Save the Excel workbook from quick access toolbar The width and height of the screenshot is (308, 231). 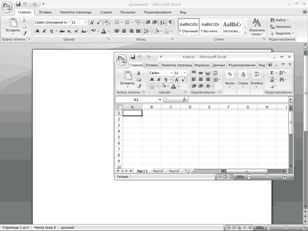[133, 57]
